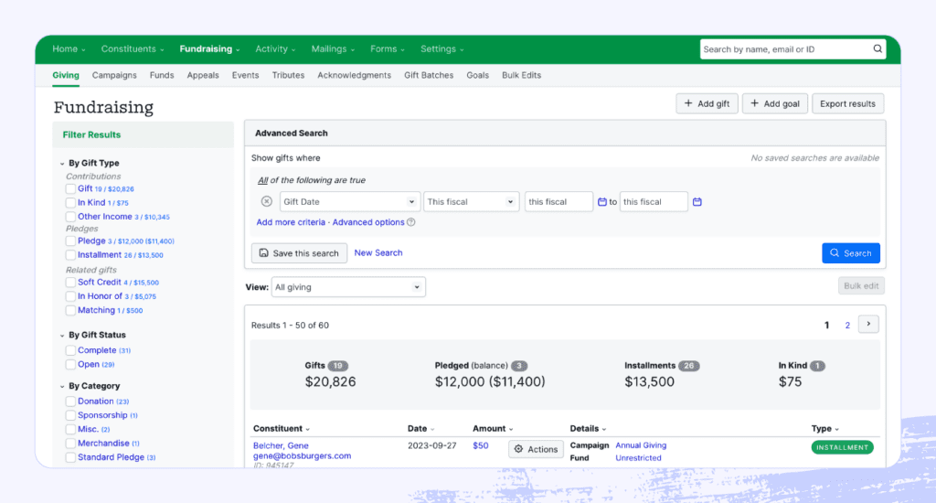
Task: Check the Standard Pledge category box
Action: (70, 457)
